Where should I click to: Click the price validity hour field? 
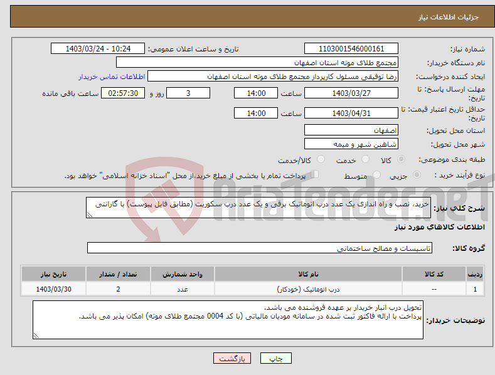pyautogui.click(x=256, y=113)
